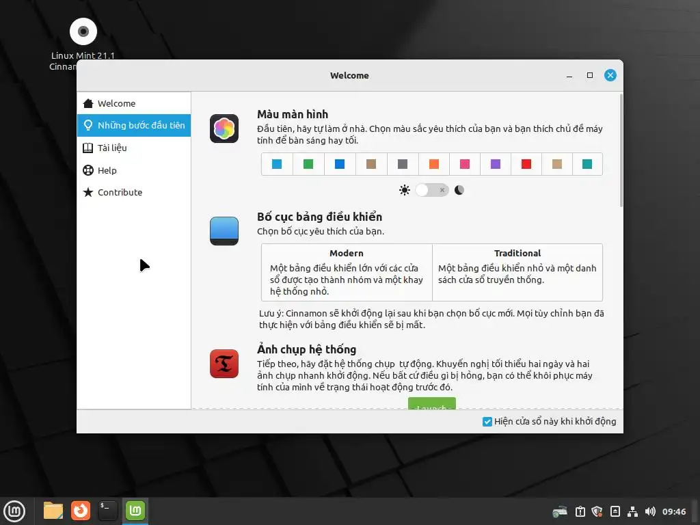The width and height of the screenshot is (700, 525).
Task: Open the removable drives eject icon
Action: (615, 511)
